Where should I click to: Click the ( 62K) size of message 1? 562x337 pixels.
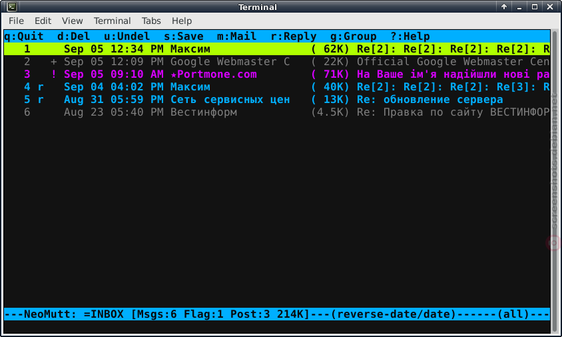pos(330,49)
